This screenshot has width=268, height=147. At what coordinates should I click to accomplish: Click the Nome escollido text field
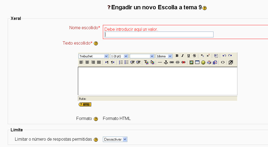coord(159,34)
